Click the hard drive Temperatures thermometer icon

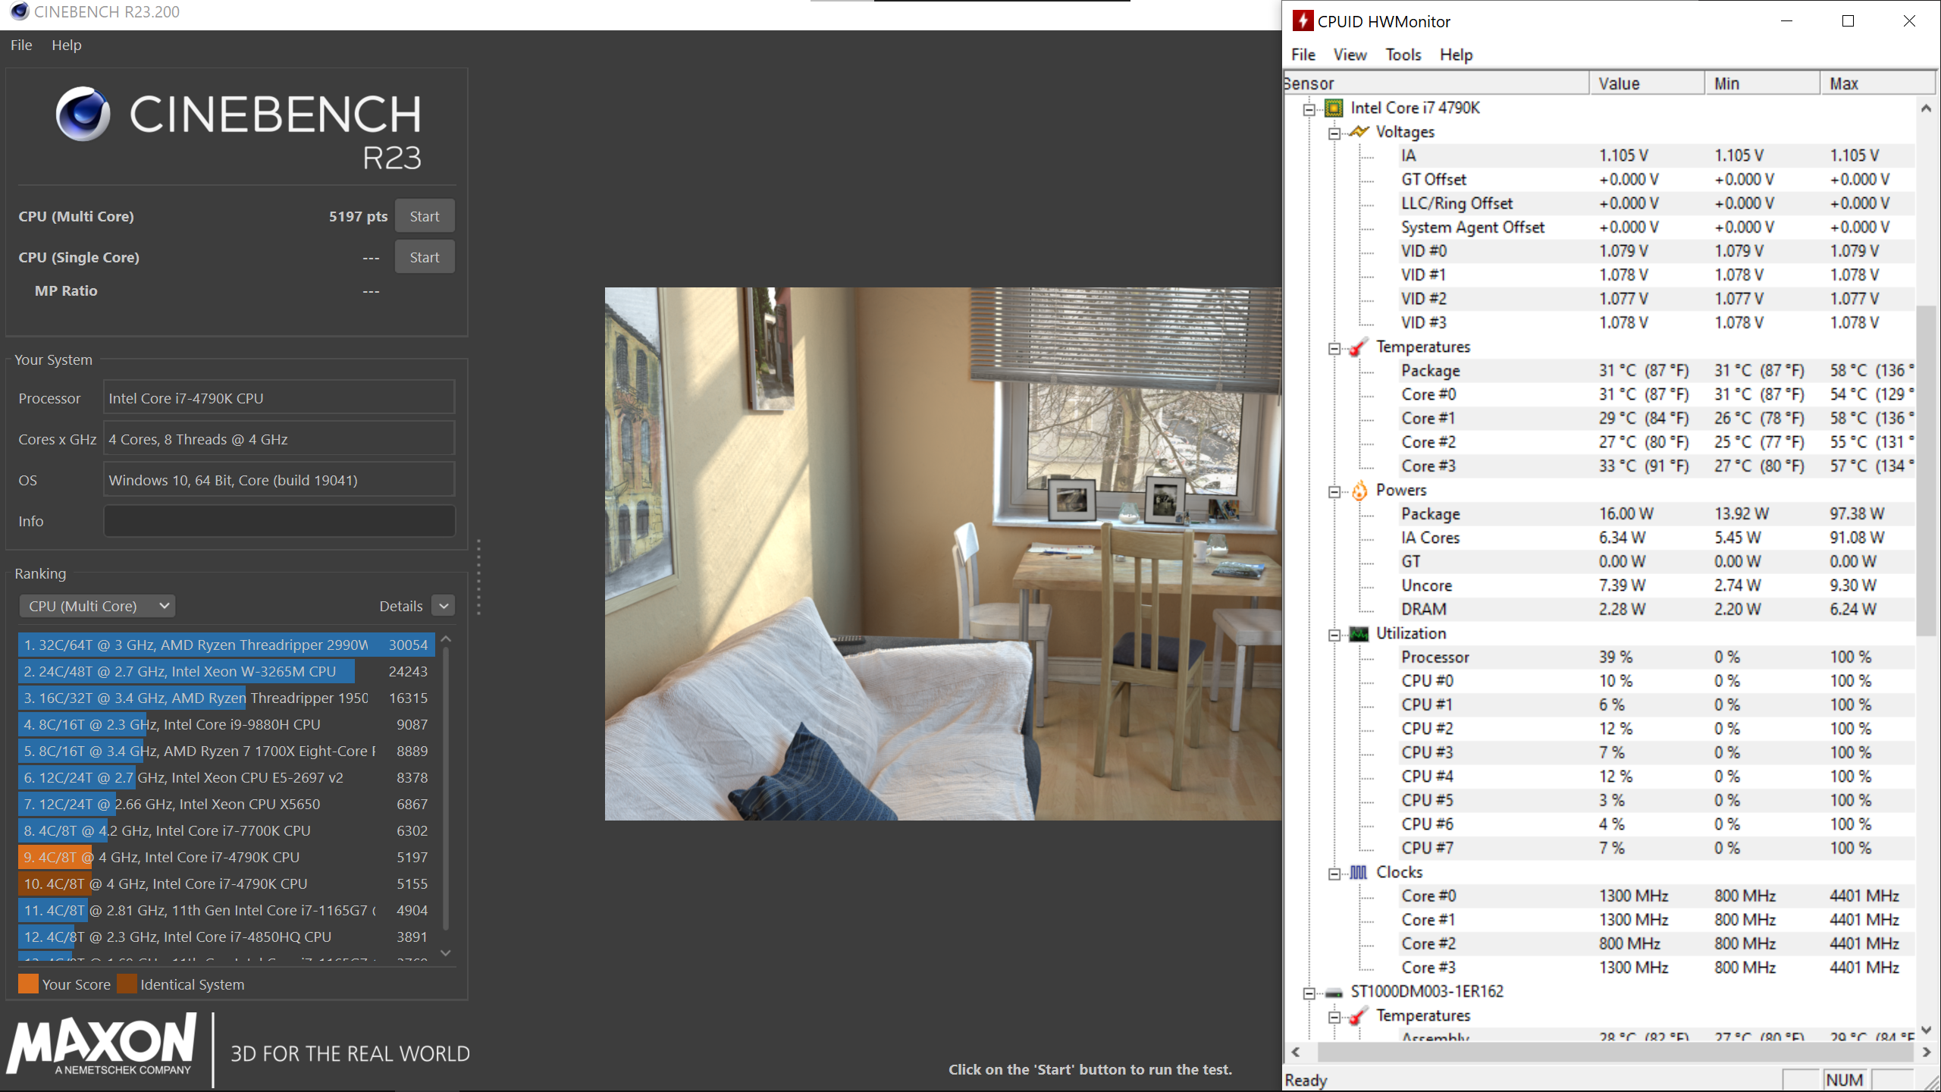pos(1359,1015)
